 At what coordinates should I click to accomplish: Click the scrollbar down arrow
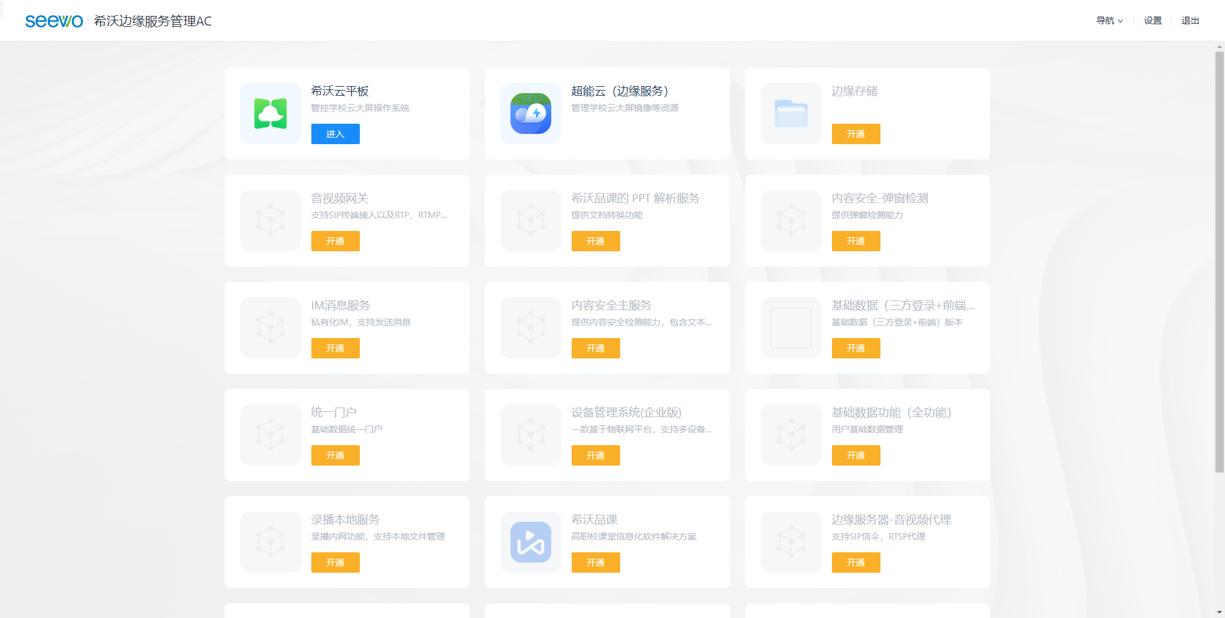(x=1220, y=612)
